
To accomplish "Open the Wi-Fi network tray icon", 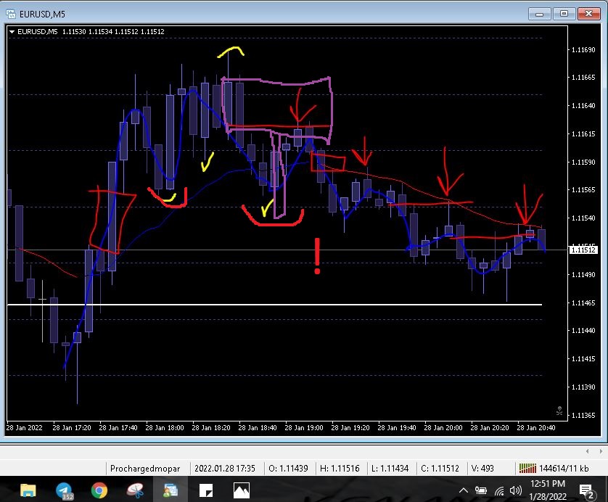I will 499,491.
